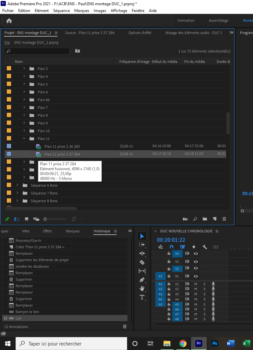Viewport: 253px width, 350px height.
Task: Mute audio track A1
Action: (x=196, y=284)
